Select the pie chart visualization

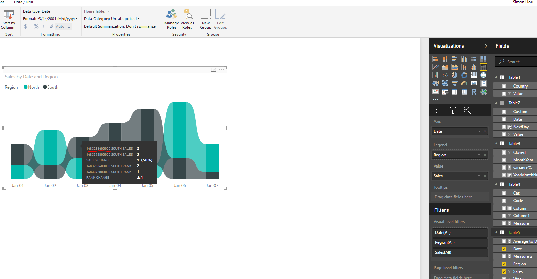[x=455, y=75]
